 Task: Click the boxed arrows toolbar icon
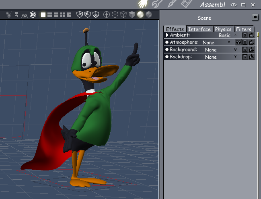coord(33,14)
